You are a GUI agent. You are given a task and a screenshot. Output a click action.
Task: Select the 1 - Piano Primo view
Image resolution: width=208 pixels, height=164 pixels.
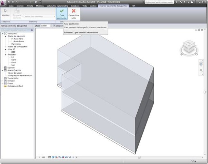click(18, 41)
